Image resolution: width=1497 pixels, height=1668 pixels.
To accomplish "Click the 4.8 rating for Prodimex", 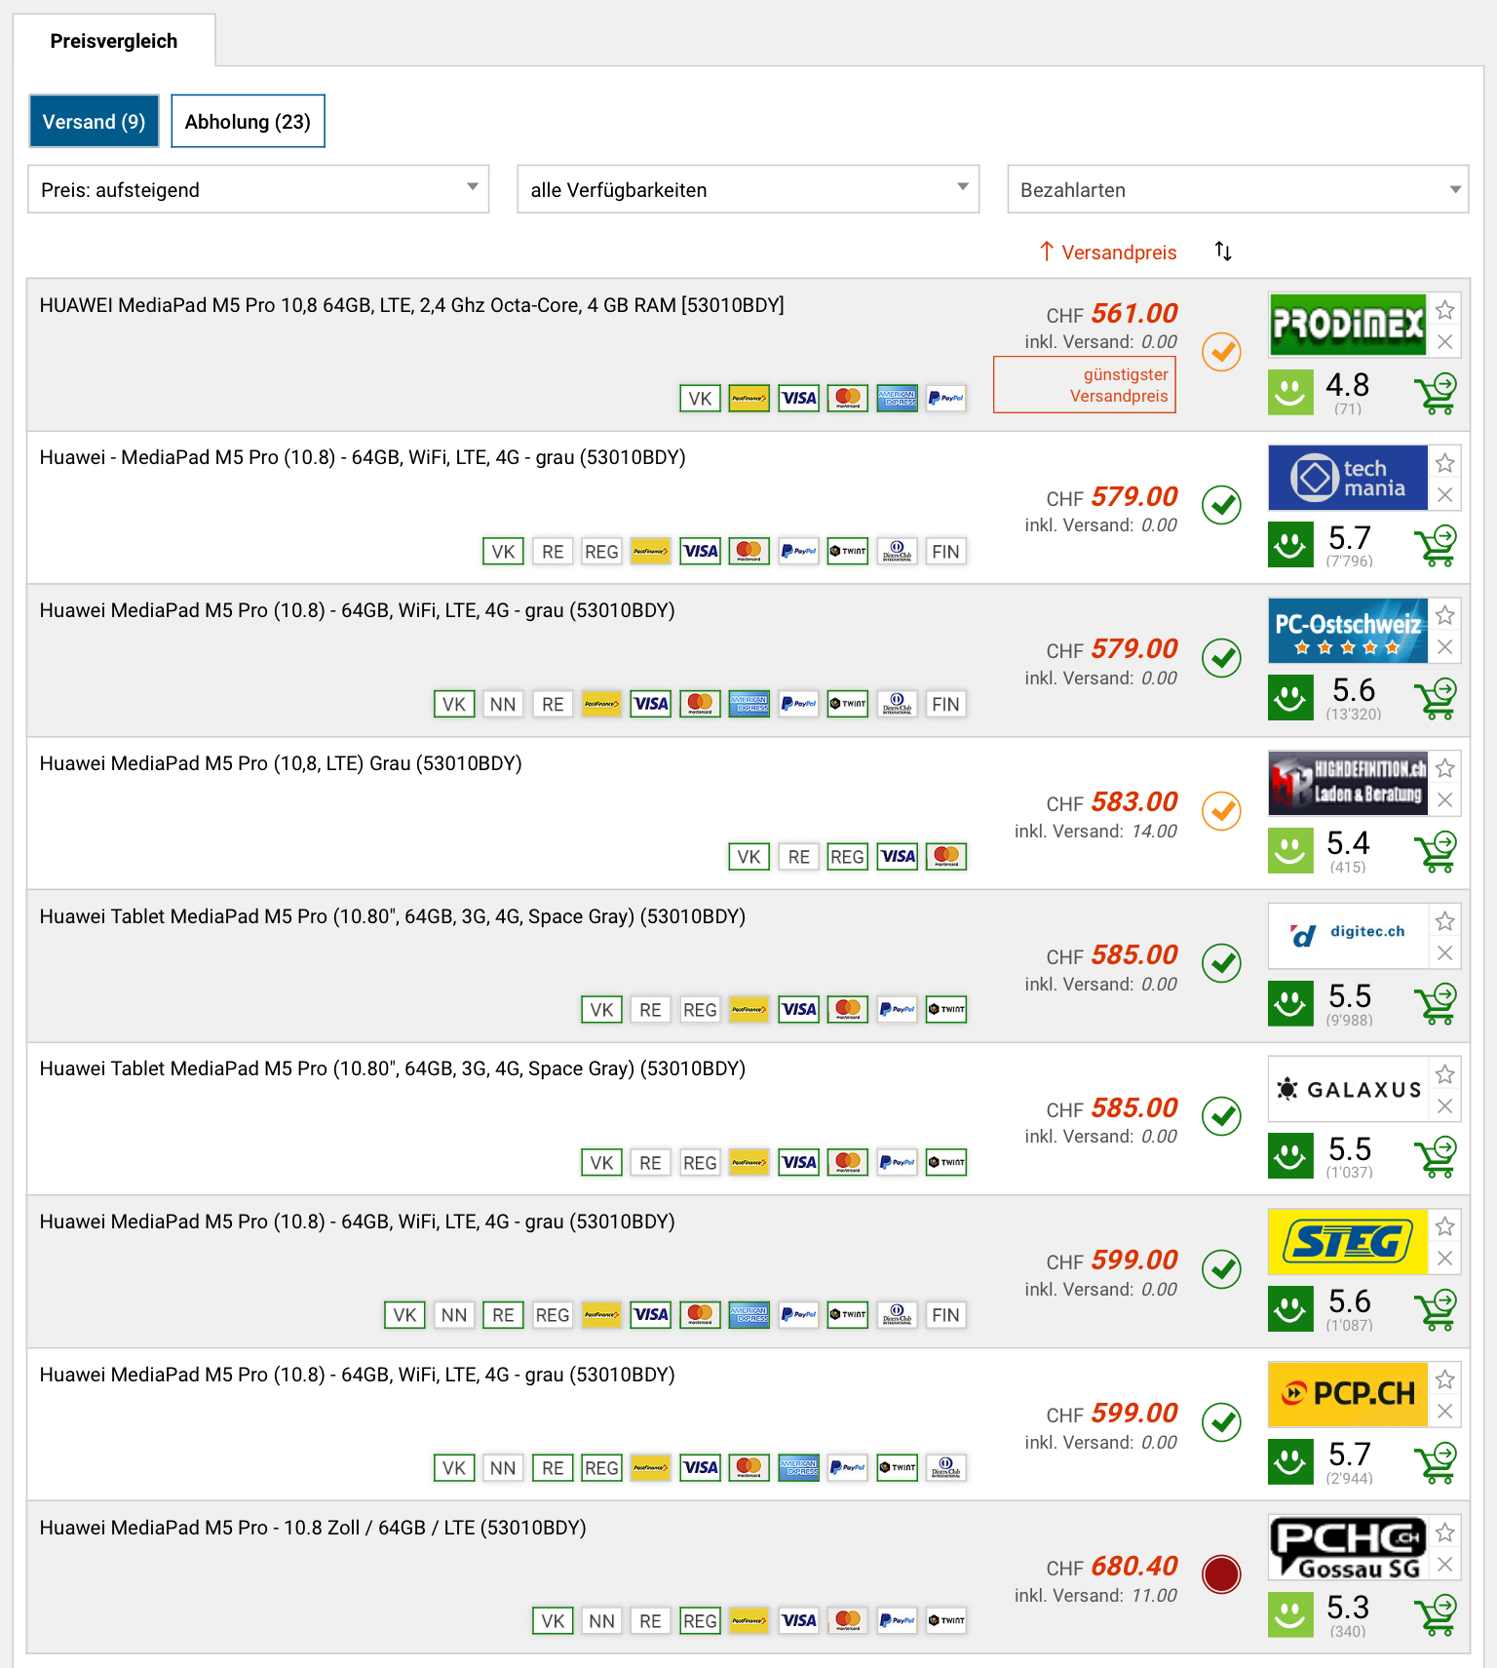I will [1348, 384].
